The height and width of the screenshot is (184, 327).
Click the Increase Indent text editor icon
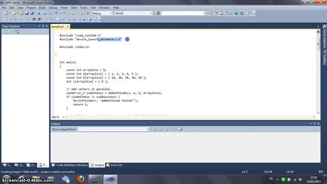(39, 19)
